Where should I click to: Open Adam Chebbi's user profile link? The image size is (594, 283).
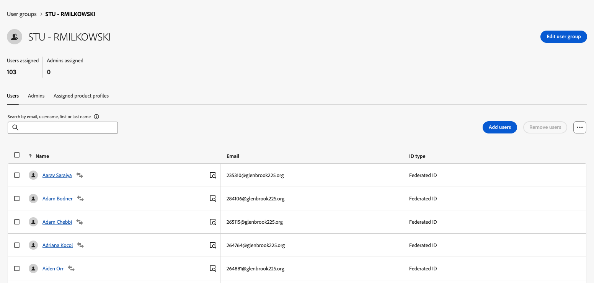coord(57,222)
